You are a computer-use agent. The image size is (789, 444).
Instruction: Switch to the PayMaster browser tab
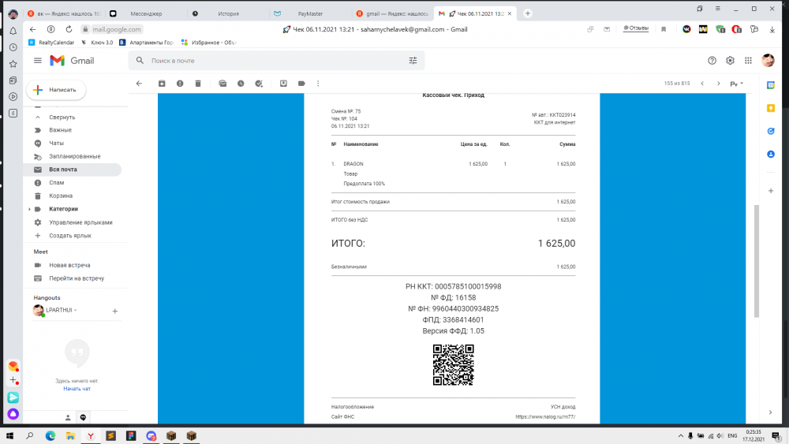[x=310, y=13]
